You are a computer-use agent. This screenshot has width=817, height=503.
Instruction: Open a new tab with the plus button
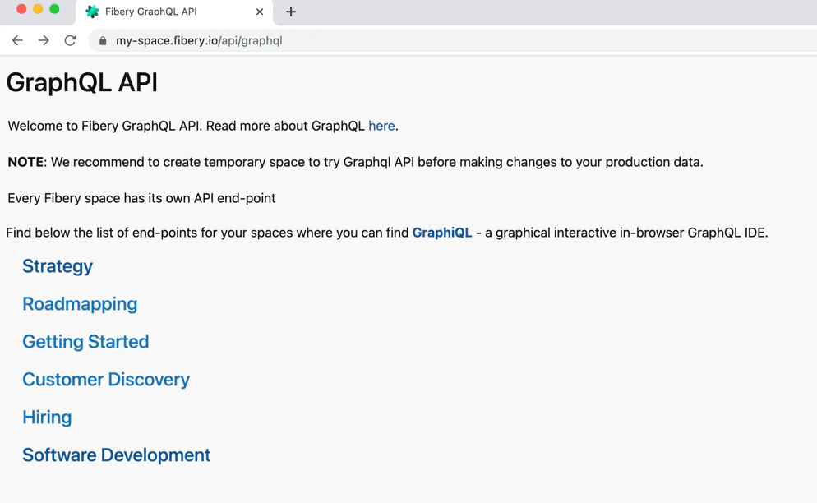[291, 12]
